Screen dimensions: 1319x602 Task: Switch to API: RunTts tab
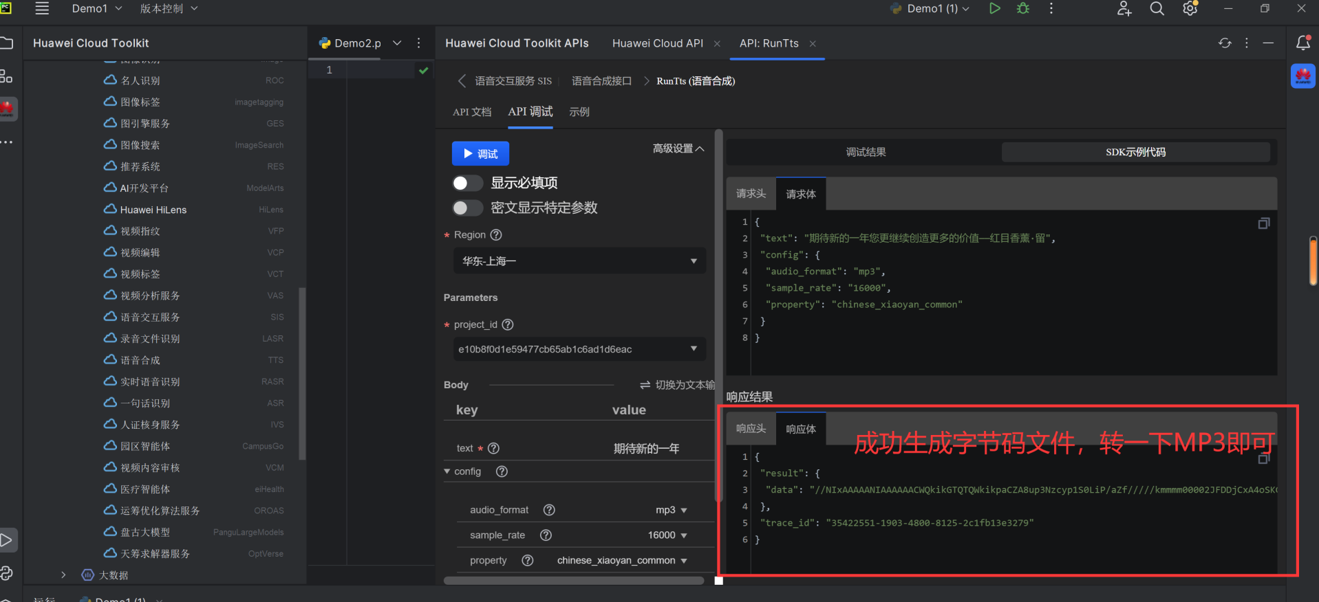click(769, 43)
